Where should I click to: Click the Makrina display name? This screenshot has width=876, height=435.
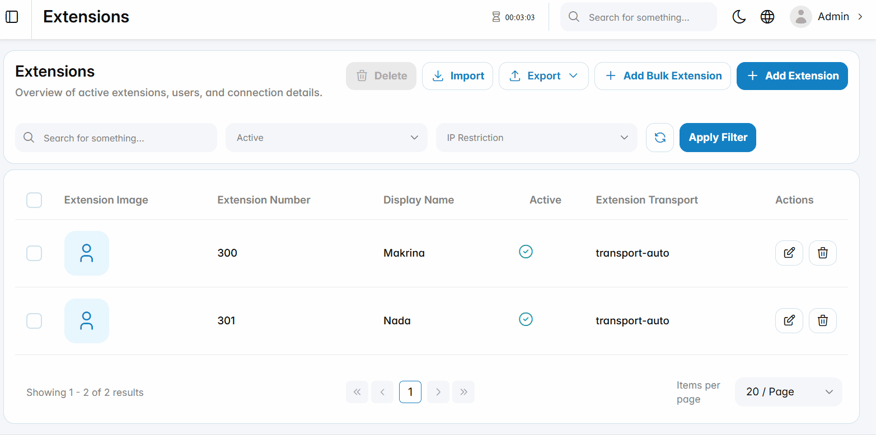404,253
